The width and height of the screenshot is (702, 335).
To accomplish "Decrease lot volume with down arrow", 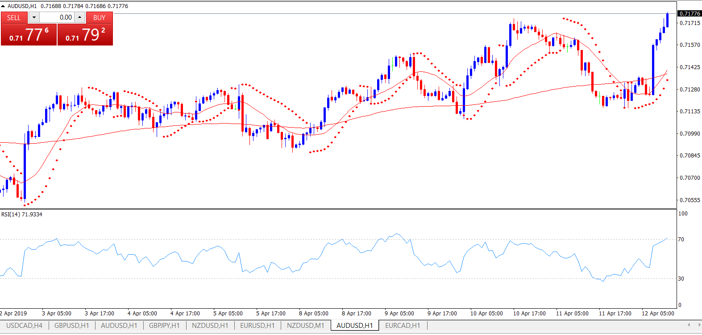I will (x=34, y=17).
